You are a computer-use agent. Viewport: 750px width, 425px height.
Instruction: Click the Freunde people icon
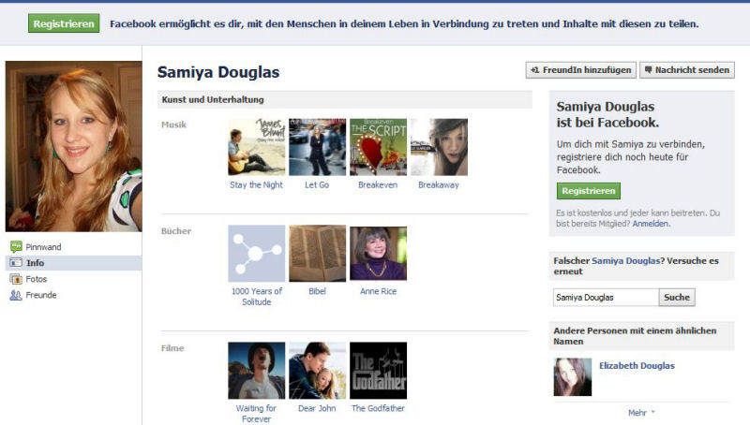[16, 295]
